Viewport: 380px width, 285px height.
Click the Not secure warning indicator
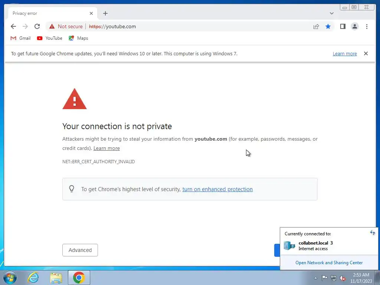tap(66, 26)
